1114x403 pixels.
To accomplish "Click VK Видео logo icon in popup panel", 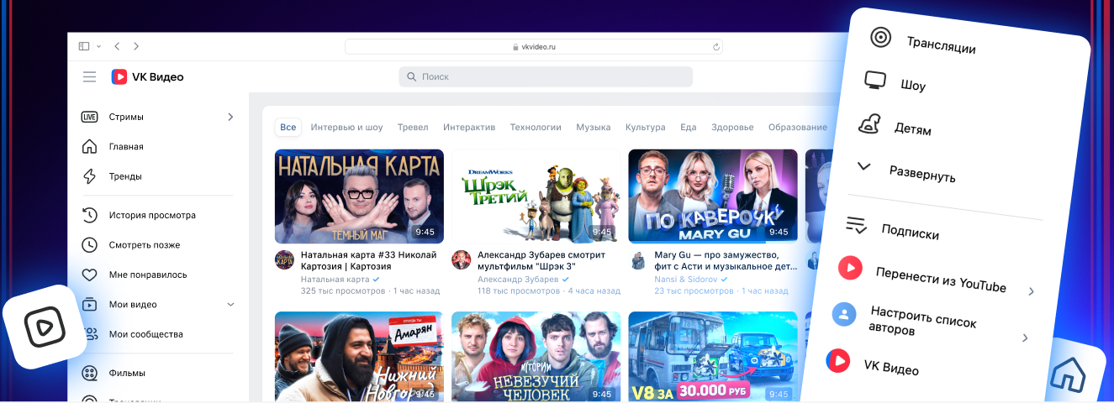I will pos(837,360).
